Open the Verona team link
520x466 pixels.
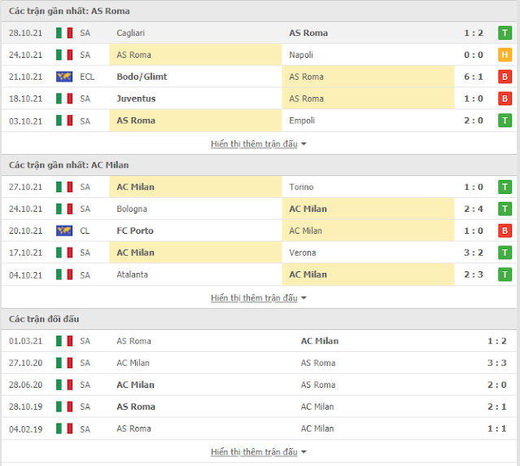302,253
